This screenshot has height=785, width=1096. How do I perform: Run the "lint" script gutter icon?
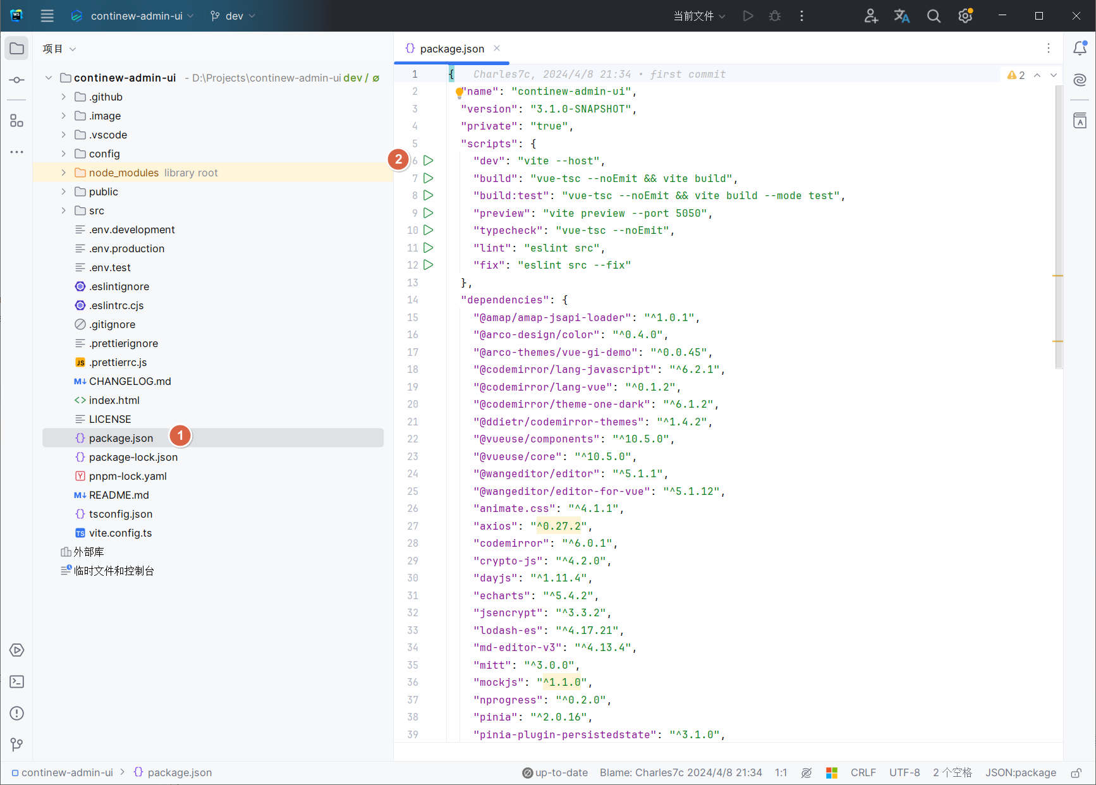pos(429,248)
